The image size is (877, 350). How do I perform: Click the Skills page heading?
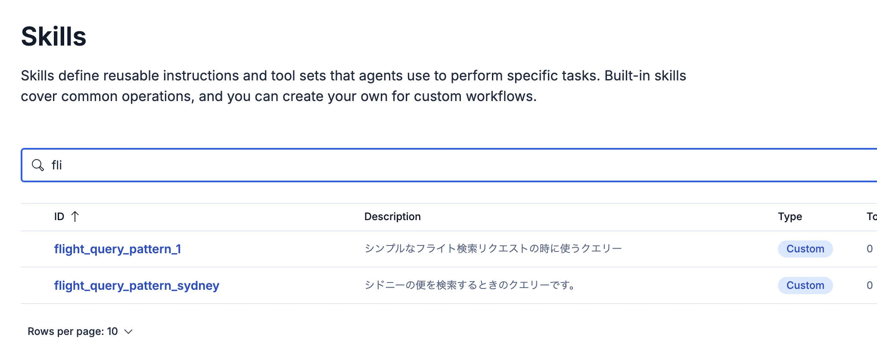[54, 37]
